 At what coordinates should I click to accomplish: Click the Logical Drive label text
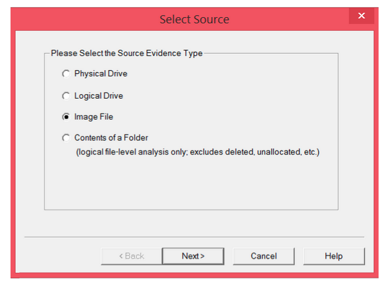click(x=98, y=96)
